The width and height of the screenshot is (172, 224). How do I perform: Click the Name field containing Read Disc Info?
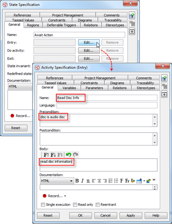(107, 98)
